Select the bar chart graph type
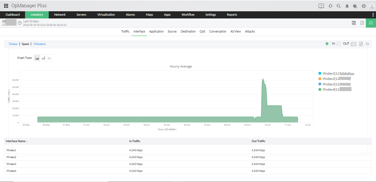The width and height of the screenshot is (376, 182). [x=43, y=58]
